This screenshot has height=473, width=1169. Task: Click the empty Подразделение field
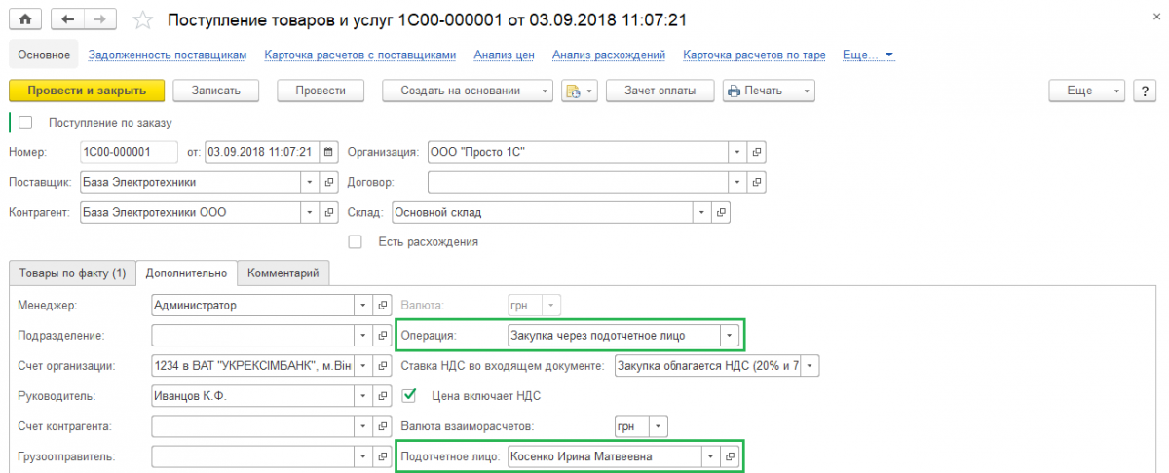(x=253, y=335)
